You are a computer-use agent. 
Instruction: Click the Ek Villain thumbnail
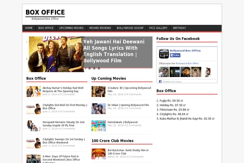point(98,109)
